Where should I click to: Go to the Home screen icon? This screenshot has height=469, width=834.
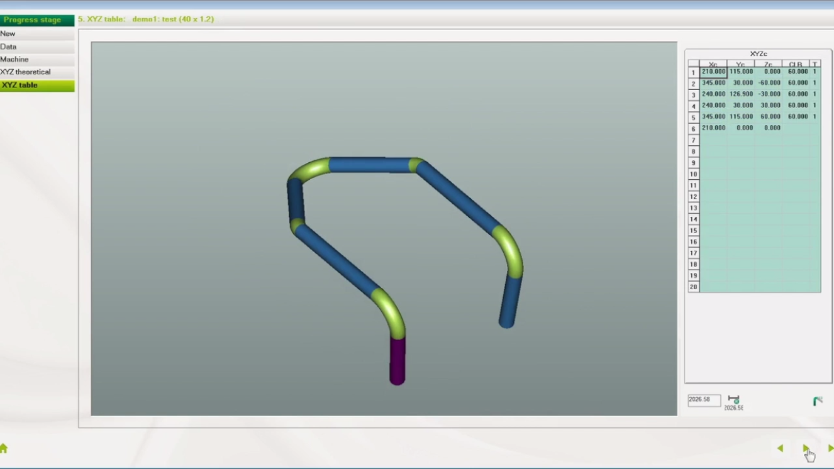coord(4,448)
